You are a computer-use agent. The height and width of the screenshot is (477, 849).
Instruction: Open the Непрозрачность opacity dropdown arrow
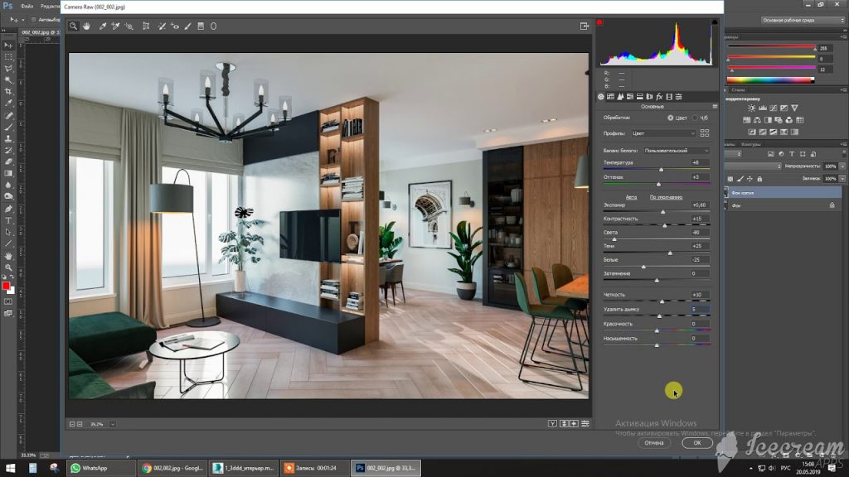click(x=842, y=166)
